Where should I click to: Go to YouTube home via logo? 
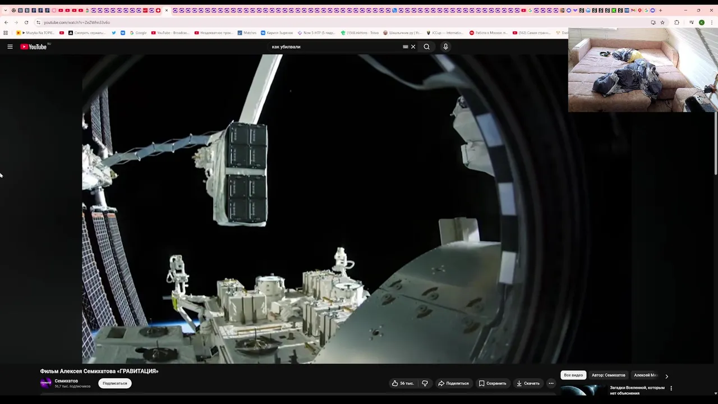pos(34,47)
